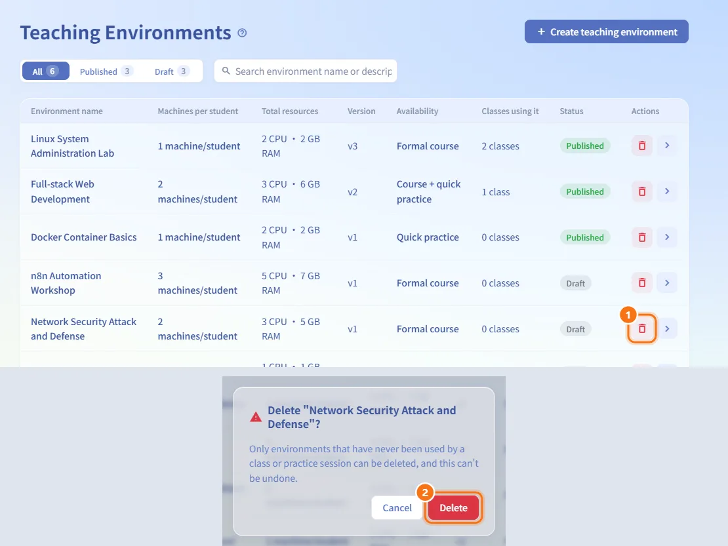Click the Availability column header
728x546 pixels.
coord(417,111)
